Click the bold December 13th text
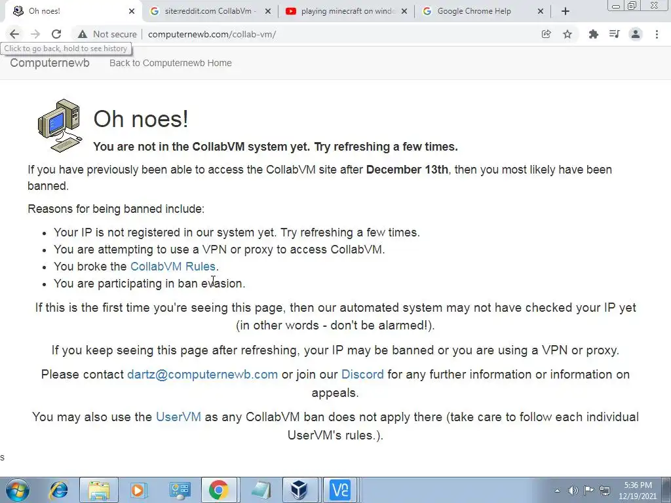This screenshot has width=671, height=503. 407,170
